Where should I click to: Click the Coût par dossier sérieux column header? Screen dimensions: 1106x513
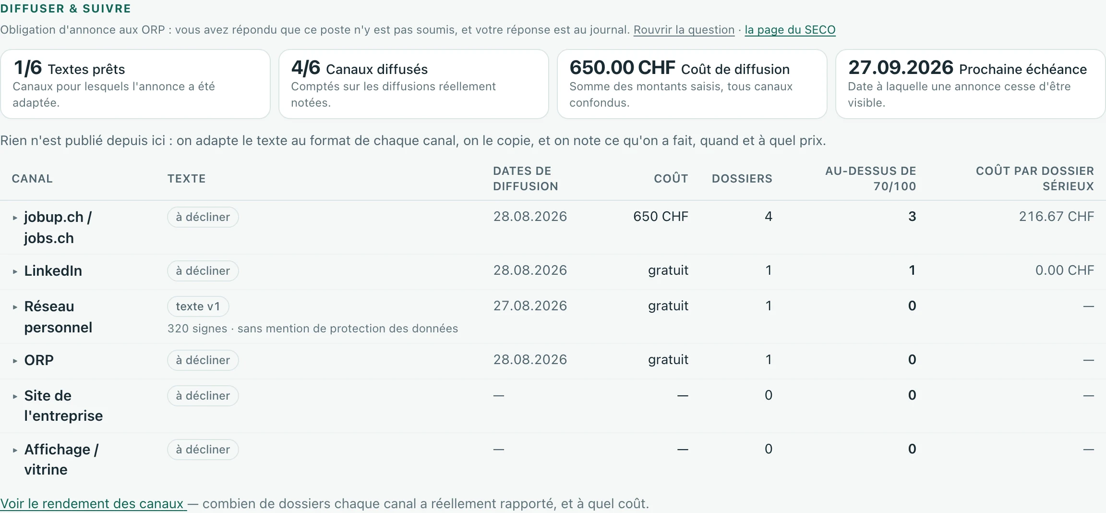coord(1035,179)
